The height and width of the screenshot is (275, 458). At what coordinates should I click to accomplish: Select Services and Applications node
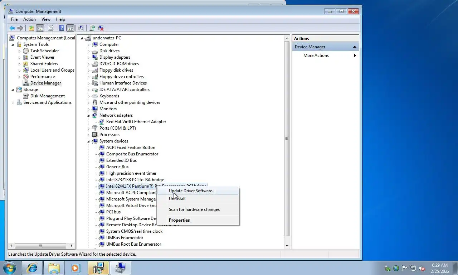(x=48, y=102)
